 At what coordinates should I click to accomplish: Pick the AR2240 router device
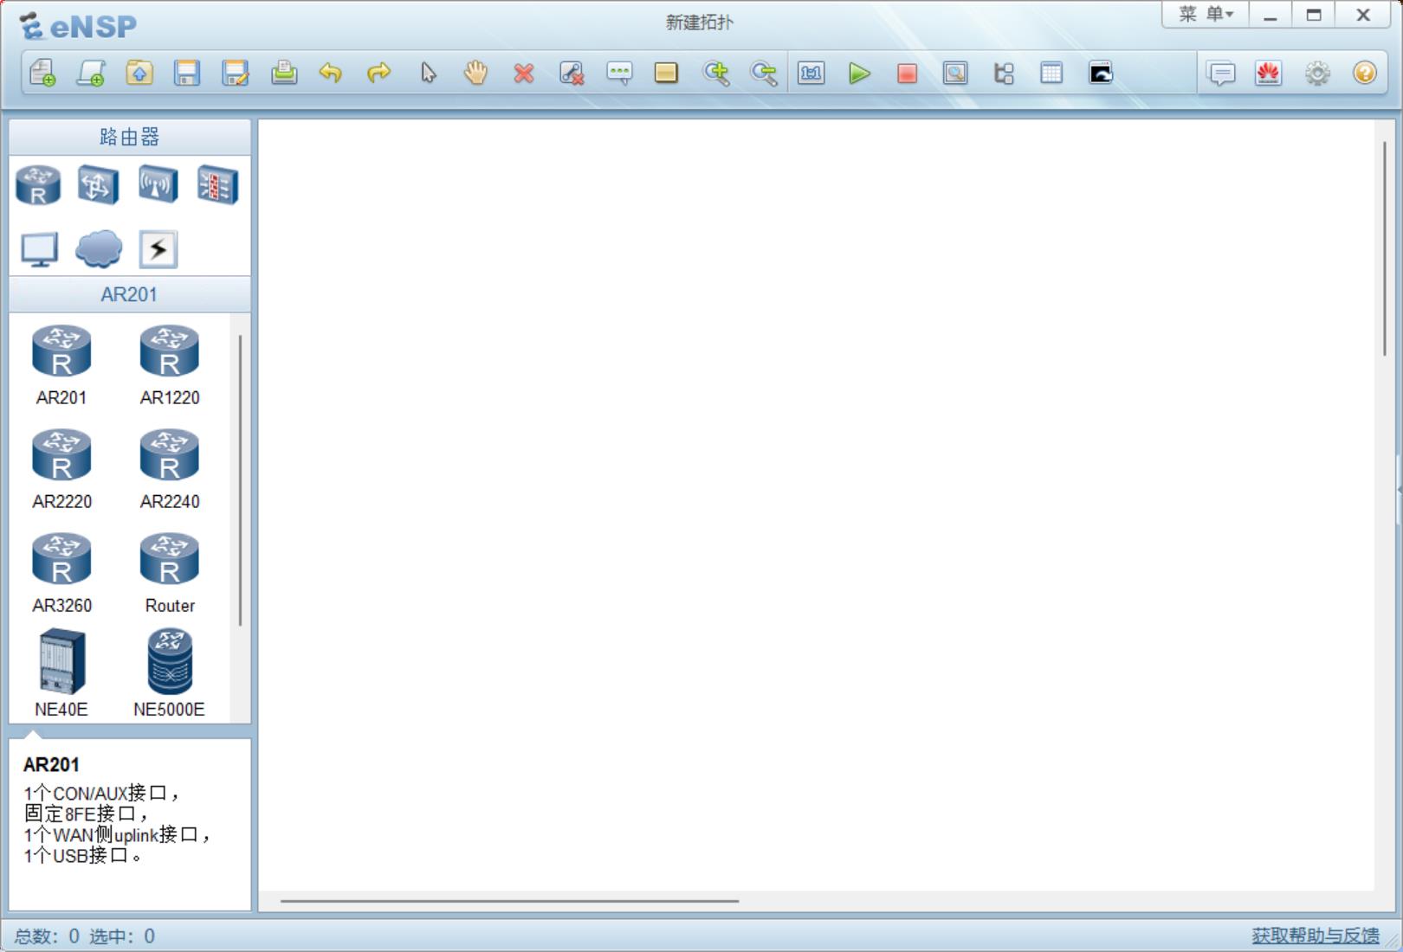tap(170, 469)
